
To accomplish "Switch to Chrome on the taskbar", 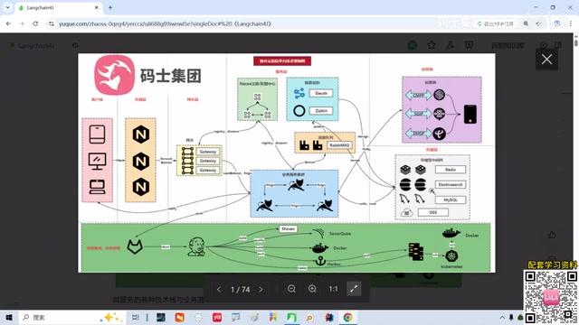I will point(347,317).
